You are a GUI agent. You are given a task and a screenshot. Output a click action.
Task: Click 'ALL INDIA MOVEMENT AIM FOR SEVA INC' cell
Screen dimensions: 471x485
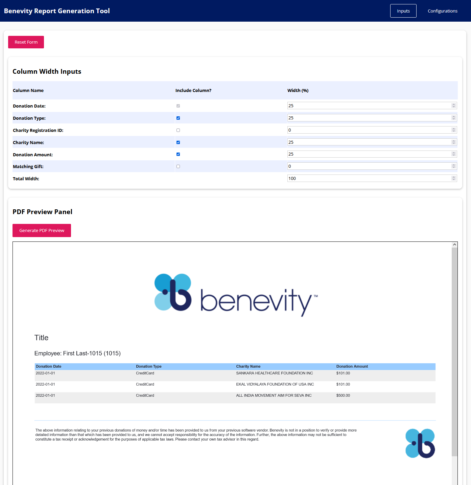click(274, 395)
